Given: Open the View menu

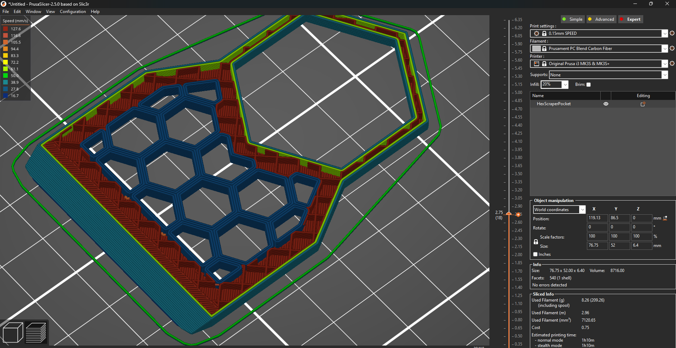Looking at the screenshot, I should tap(50, 11).
